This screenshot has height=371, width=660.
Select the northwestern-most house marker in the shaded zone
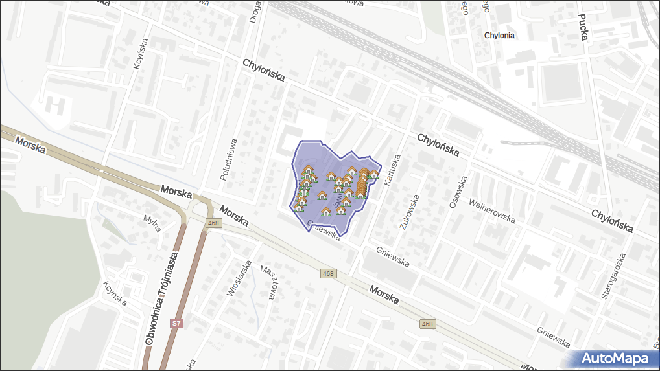(309, 170)
